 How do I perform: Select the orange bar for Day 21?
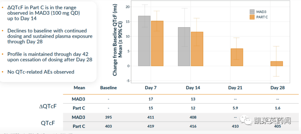[x=237, y=57]
